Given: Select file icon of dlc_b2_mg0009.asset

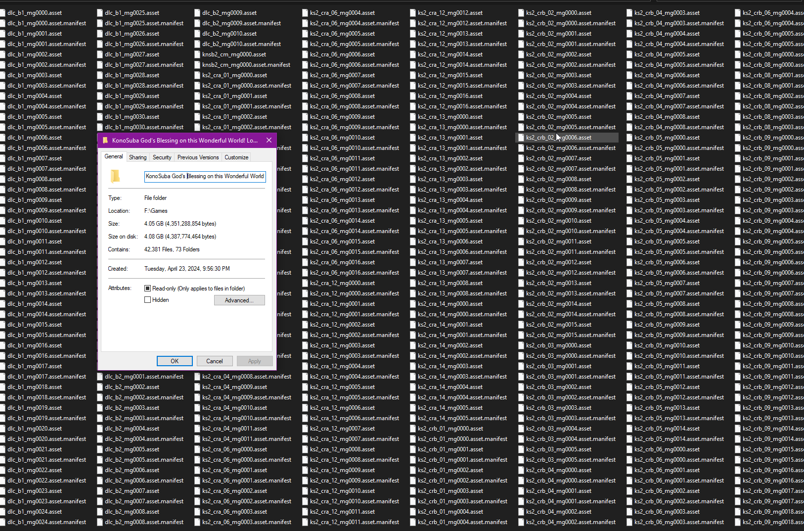Looking at the screenshot, I should point(197,13).
